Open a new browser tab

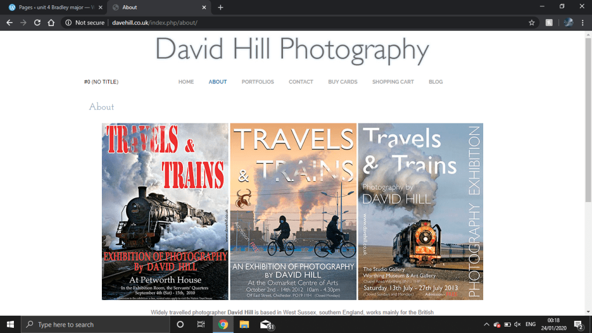point(220,8)
